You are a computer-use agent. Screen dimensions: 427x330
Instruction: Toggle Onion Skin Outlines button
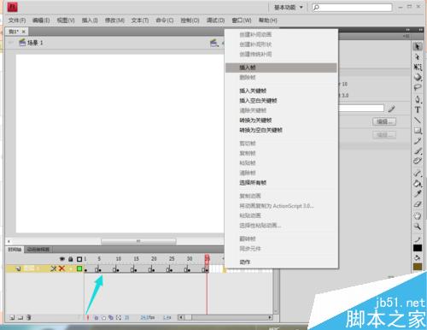[x=104, y=317]
